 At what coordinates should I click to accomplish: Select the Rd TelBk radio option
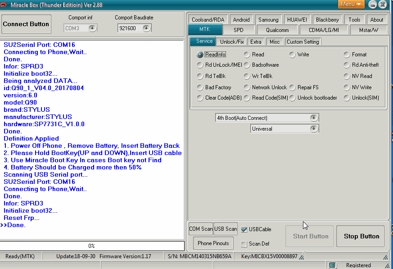(200, 76)
